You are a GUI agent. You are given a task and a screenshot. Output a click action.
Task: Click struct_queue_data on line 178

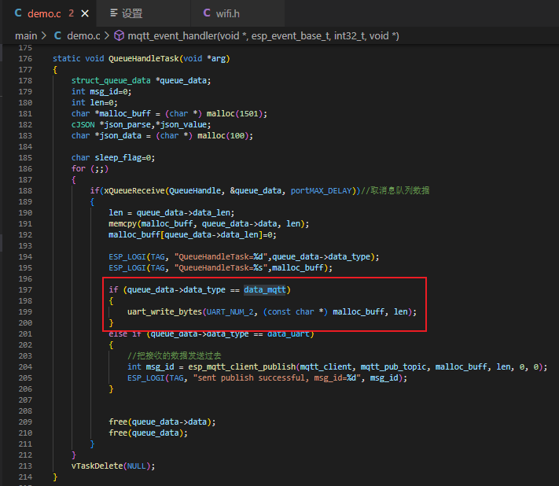click(111, 80)
